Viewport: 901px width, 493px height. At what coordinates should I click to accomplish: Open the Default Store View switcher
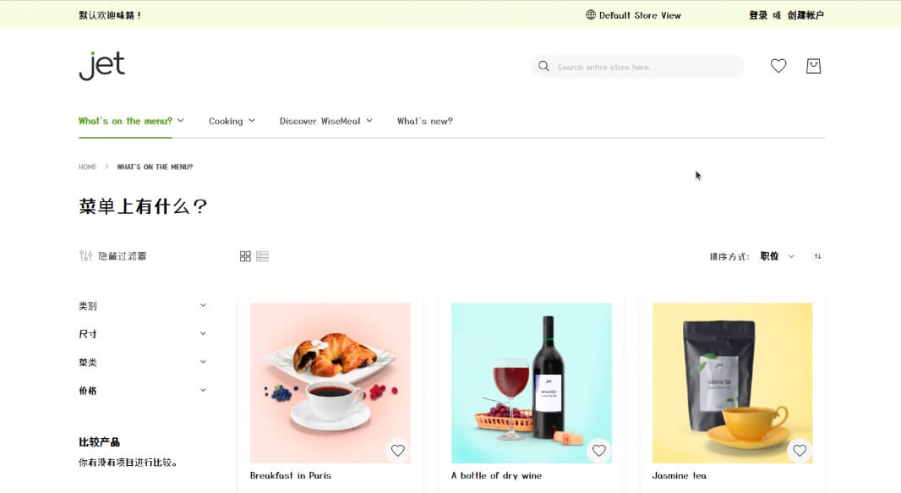click(x=633, y=15)
